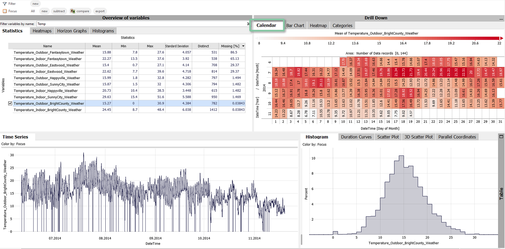Select the Parallel Coordinates tab
Viewport: 505px width, 249px height.
[x=457, y=137]
